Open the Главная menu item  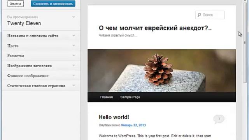(106, 97)
